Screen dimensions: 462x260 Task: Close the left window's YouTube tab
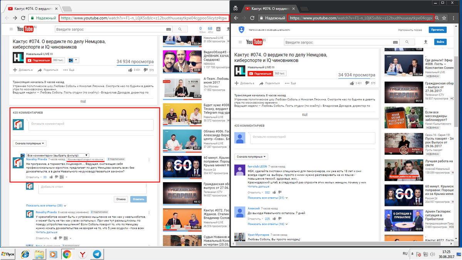pyautogui.click(x=56, y=8)
